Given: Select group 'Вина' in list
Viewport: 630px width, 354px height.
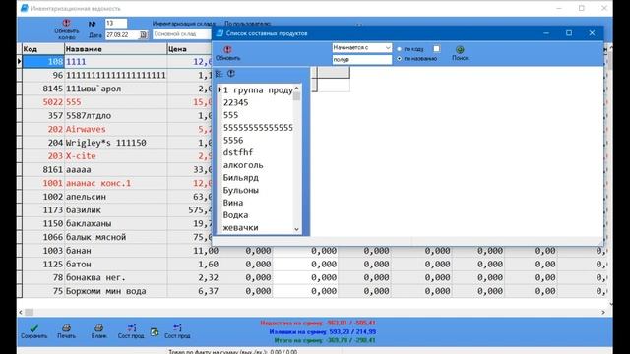Looking at the screenshot, I should 233,203.
